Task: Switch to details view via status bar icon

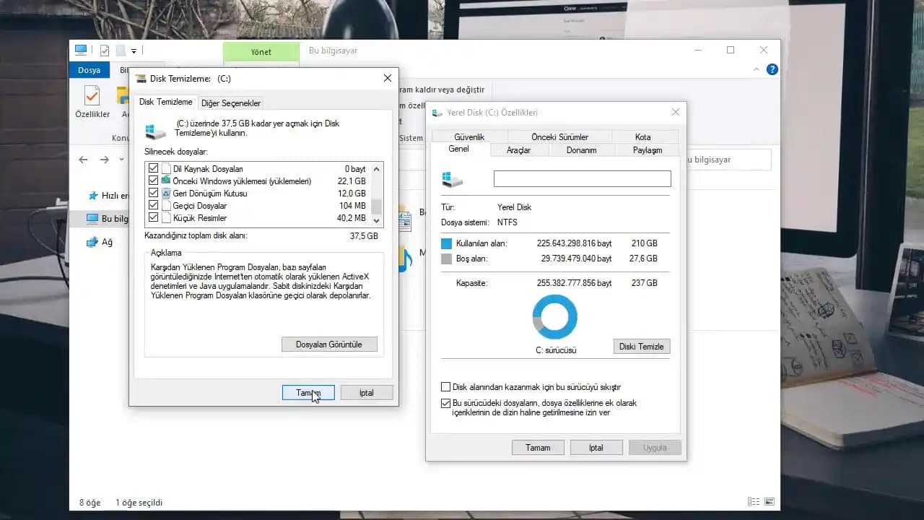Action: point(753,501)
